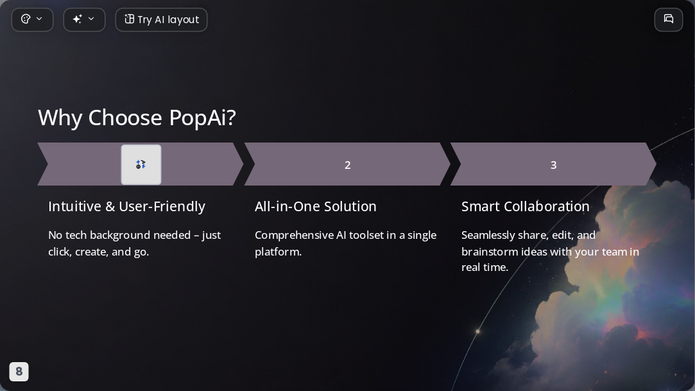Select the number 2 arrow step
The width and height of the screenshot is (695, 391).
coord(348,164)
